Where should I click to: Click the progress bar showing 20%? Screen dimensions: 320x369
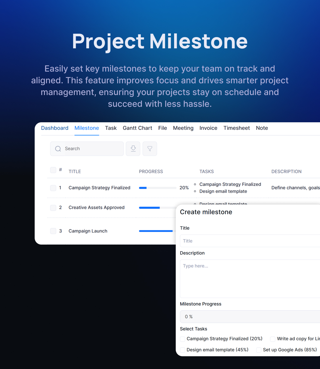click(157, 188)
